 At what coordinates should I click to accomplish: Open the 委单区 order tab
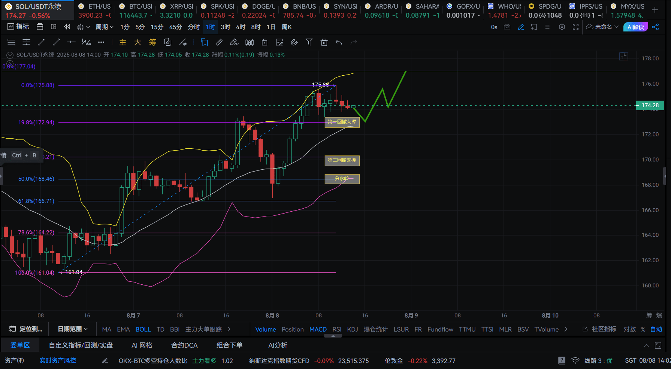click(20, 345)
